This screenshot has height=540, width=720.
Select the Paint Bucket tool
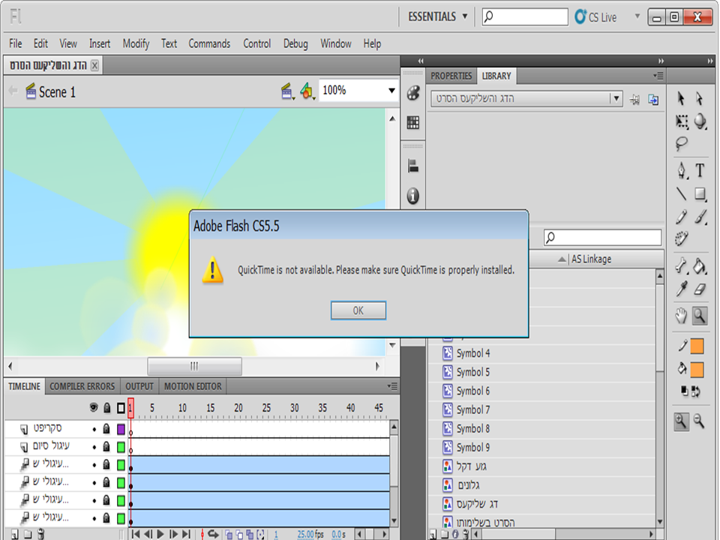pyautogui.click(x=700, y=265)
